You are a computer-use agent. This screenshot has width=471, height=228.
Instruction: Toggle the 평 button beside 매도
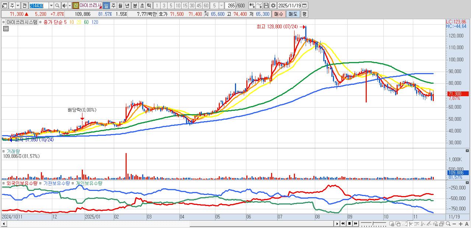(x=304, y=14)
